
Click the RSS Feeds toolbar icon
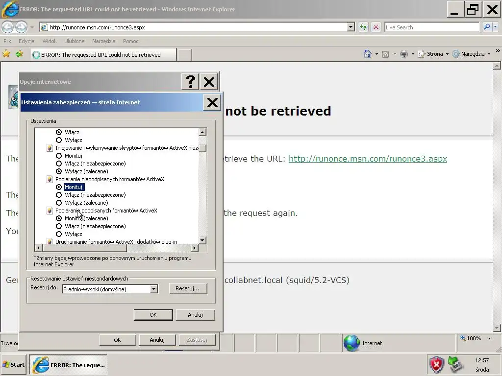coord(385,54)
